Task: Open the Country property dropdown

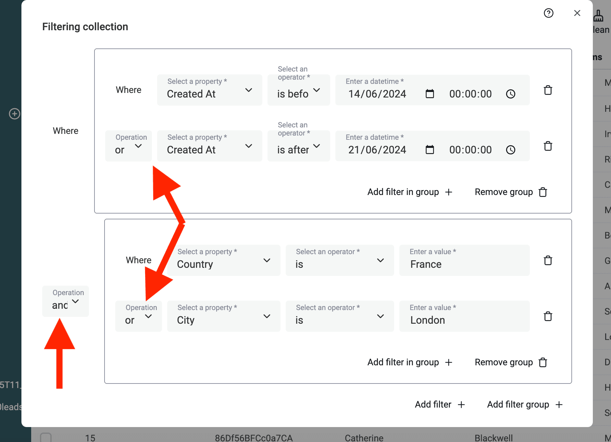Action: [x=223, y=261]
